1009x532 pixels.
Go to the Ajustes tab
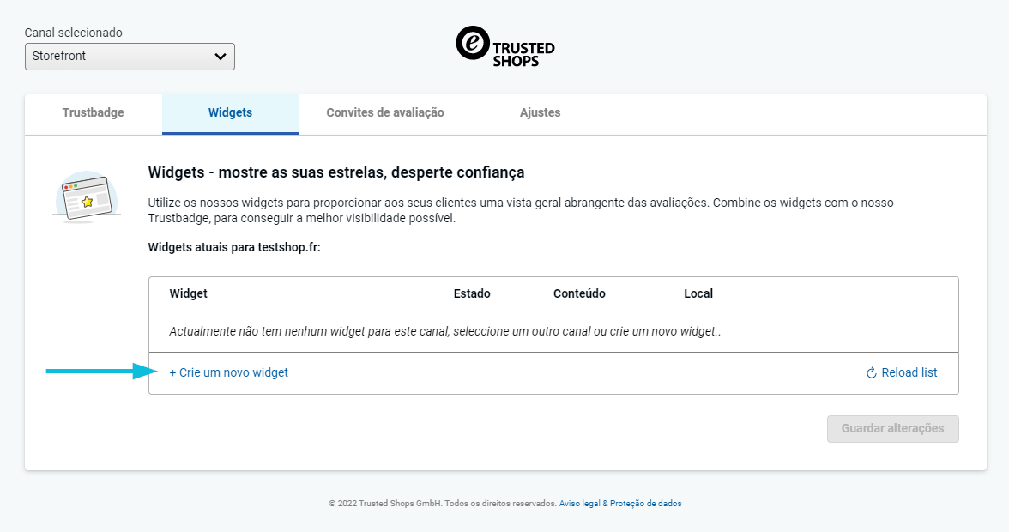pyautogui.click(x=540, y=112)
